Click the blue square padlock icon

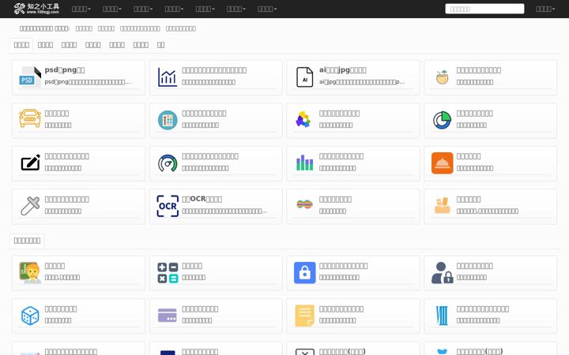point(304,272)
